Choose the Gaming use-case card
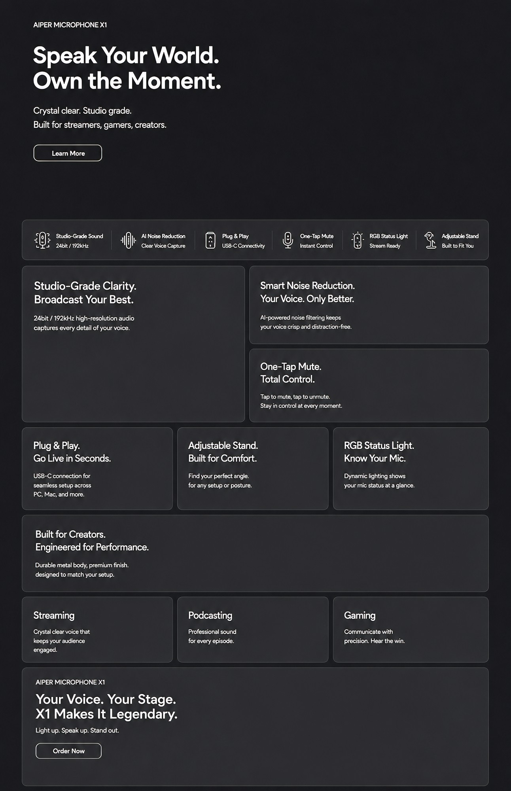This screenshot has height=791, width=511. [x=411, y=630]
